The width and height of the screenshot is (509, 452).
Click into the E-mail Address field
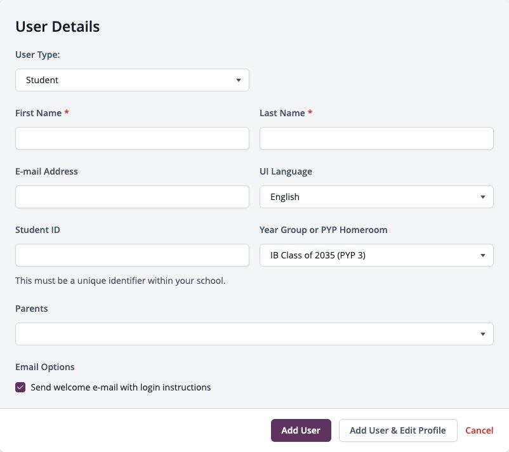(x=132, y=197)
